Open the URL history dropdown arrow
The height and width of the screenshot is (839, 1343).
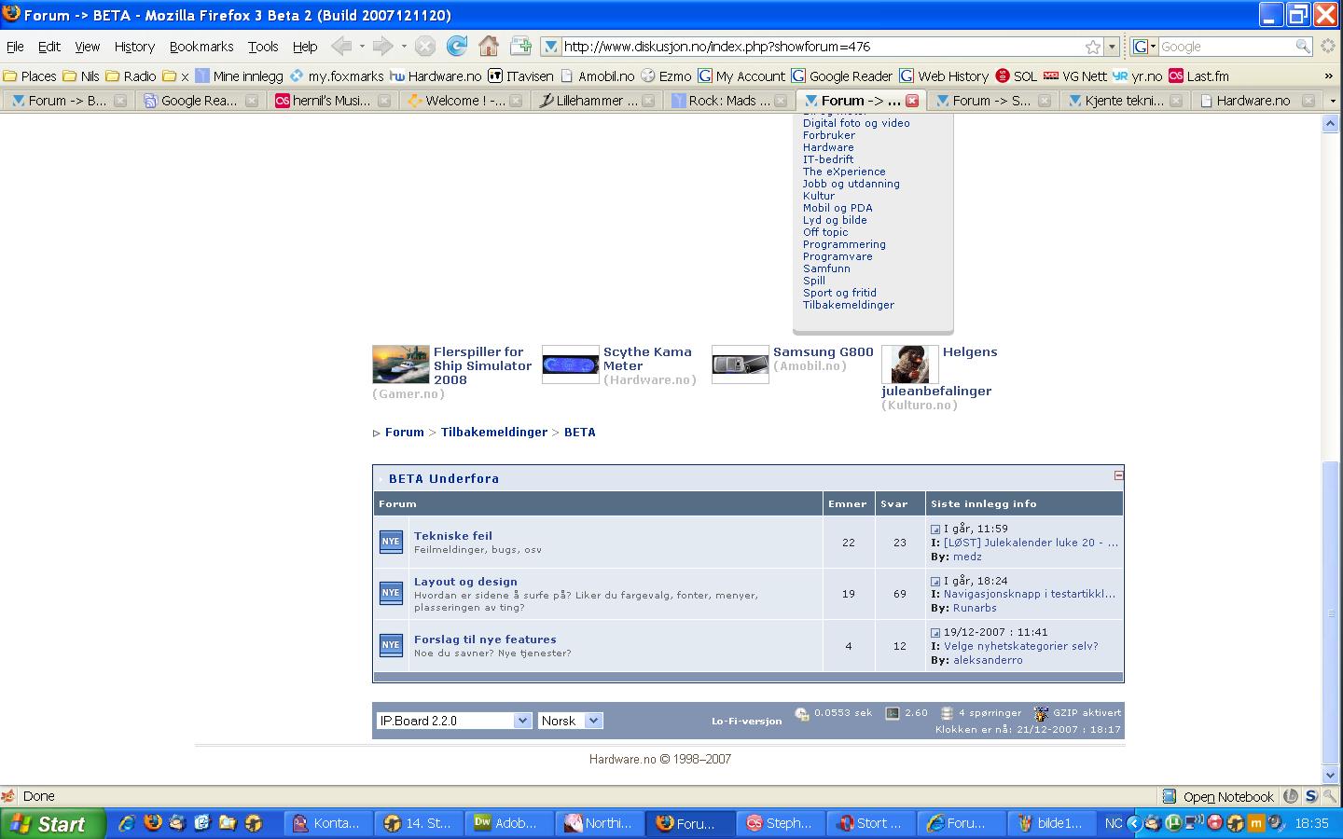pyautogui.click(x=1112, y=47)
